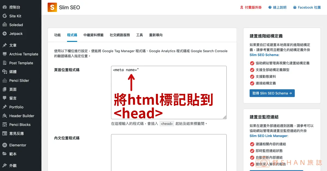Open the Archive Template menu item

point(21,54)
